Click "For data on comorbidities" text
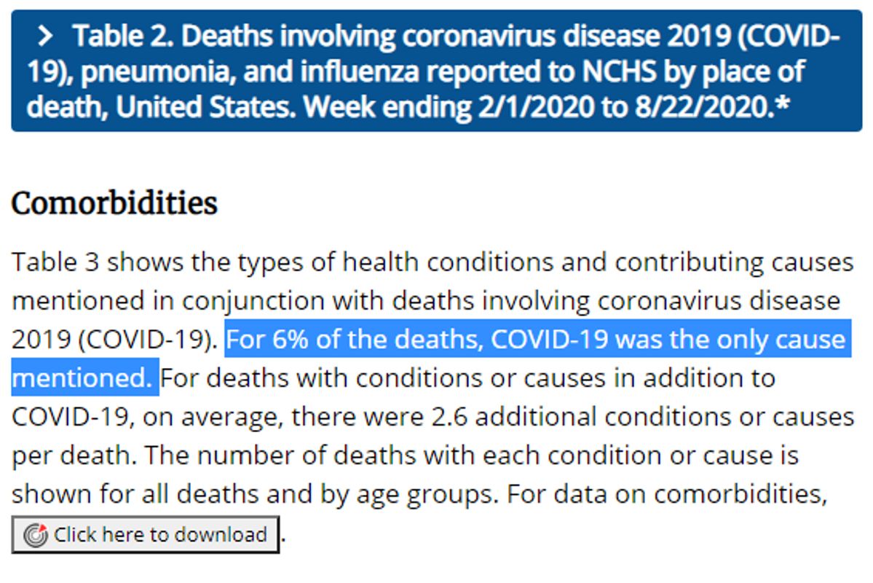Screen dimensions: 873x583 coord(667,494)
